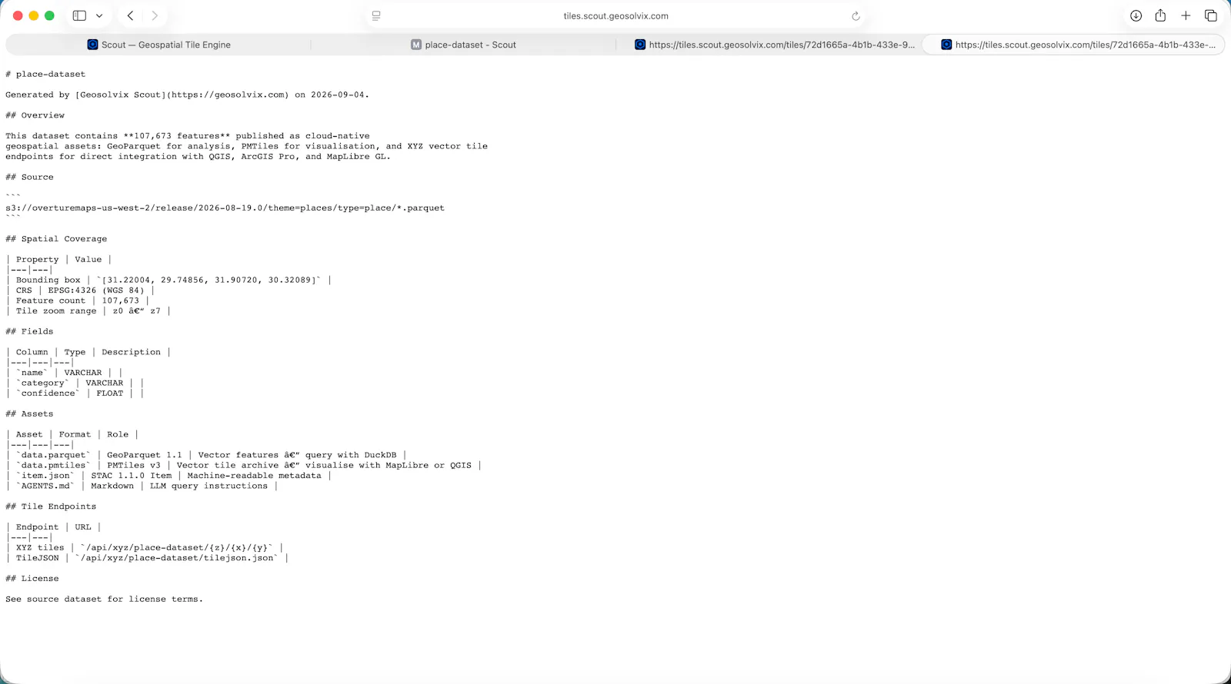Go forward to the next page
1231x684 pixels.
click(x=155, y=15)
